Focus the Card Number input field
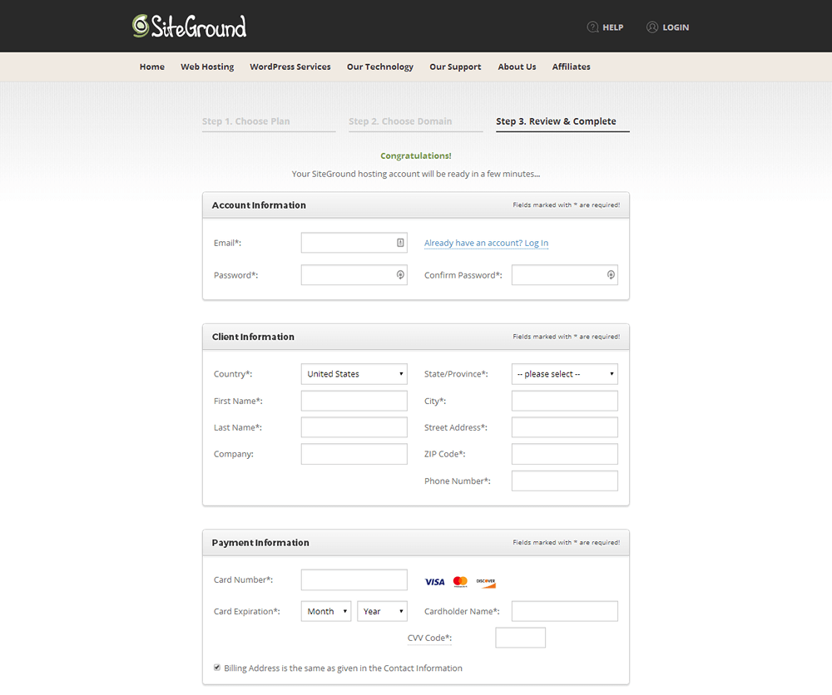This screenshot has width=832, height=695. (x=354, y=580)
